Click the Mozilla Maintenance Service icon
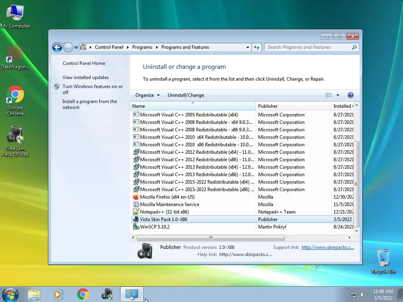403x302 pixels. point(136,204)
